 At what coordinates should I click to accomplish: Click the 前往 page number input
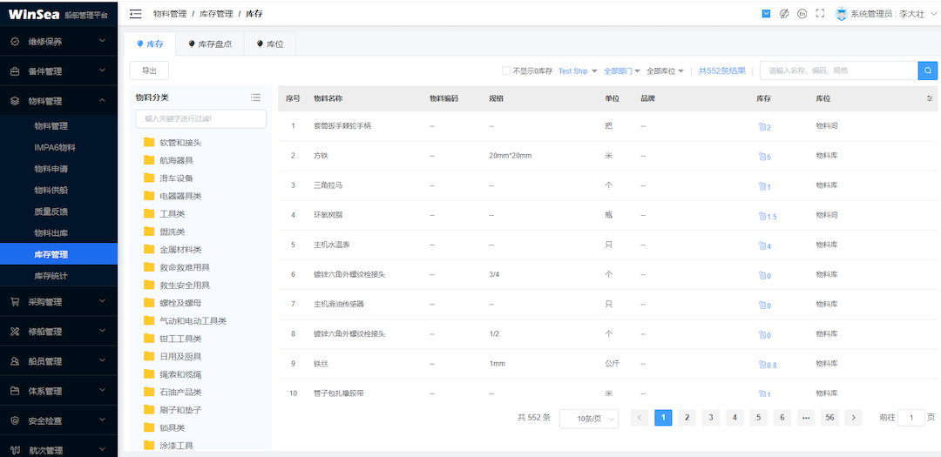click(x=911, y=418)
